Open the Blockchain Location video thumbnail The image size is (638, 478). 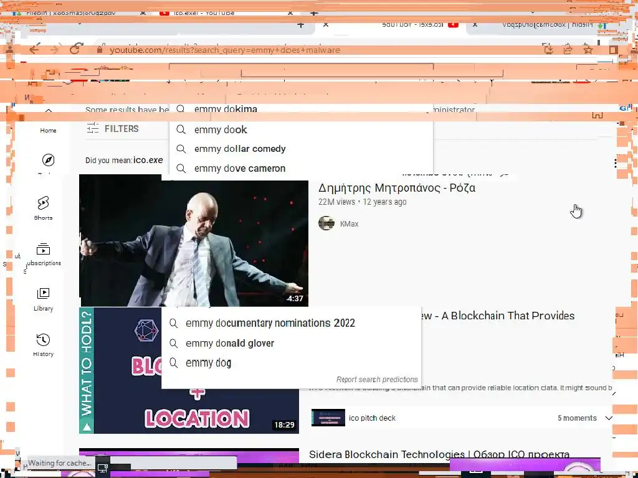pos(189,370)
